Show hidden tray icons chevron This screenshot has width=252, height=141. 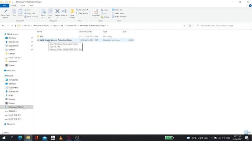pos(211,138)
